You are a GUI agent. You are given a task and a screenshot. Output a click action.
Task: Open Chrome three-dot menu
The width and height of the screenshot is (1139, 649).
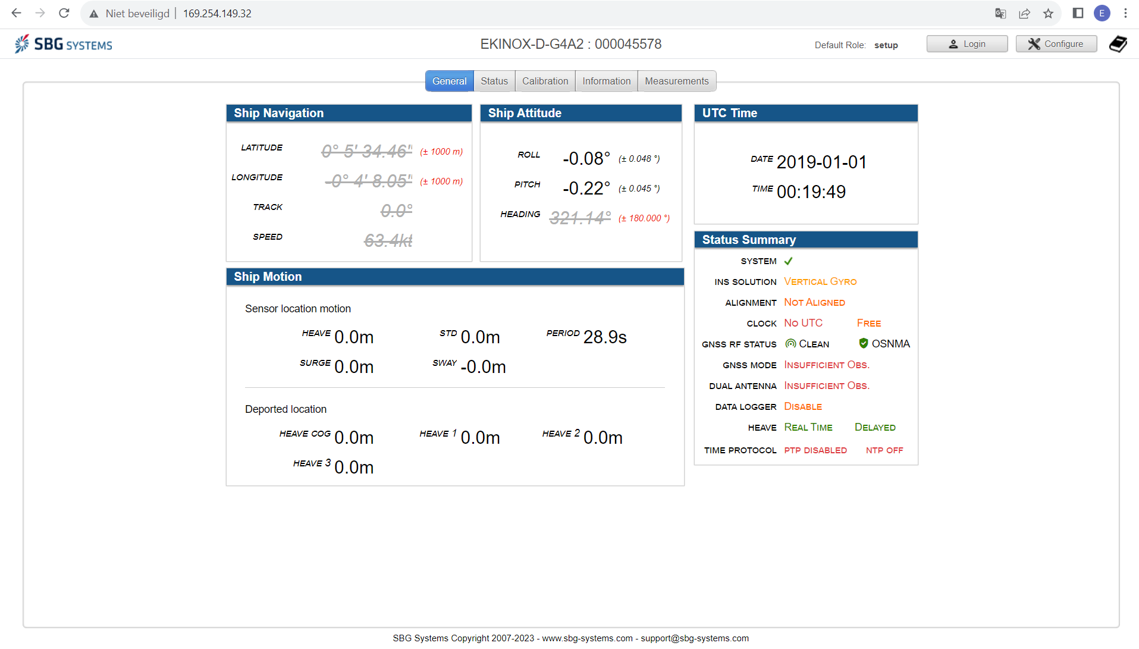(1125, 13)
